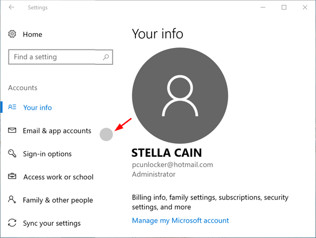Open Sync your settings
This screenshot has height=238, width=316.
(52, 223)
